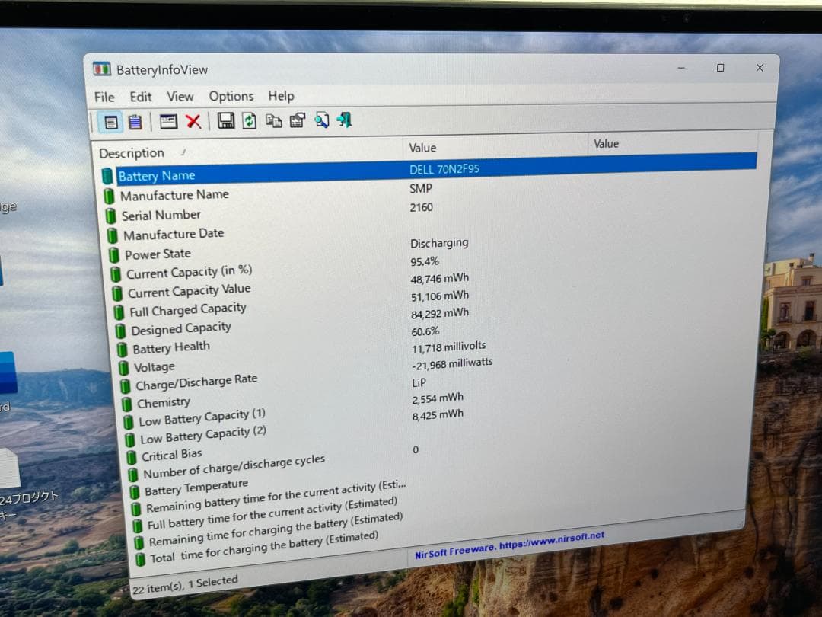822x617 pixels.
Task: Open the Edit menu
Action: click(x=141, y=97)
